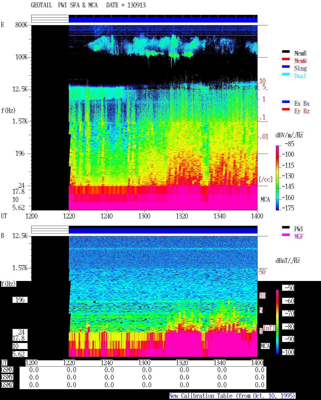Screen dimensions: 321x400
Task: Click the blue Sing legend swatch
Action: (x=286, y=67)
